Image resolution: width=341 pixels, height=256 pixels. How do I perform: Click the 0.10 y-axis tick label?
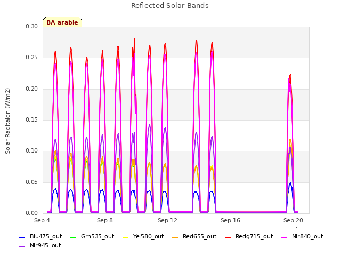[x=32, y=150]
